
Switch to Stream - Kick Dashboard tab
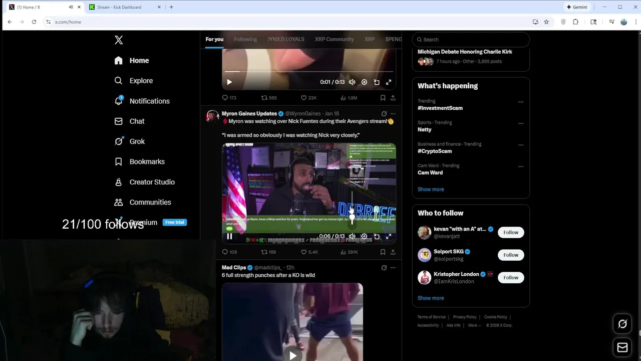point(125,7)
